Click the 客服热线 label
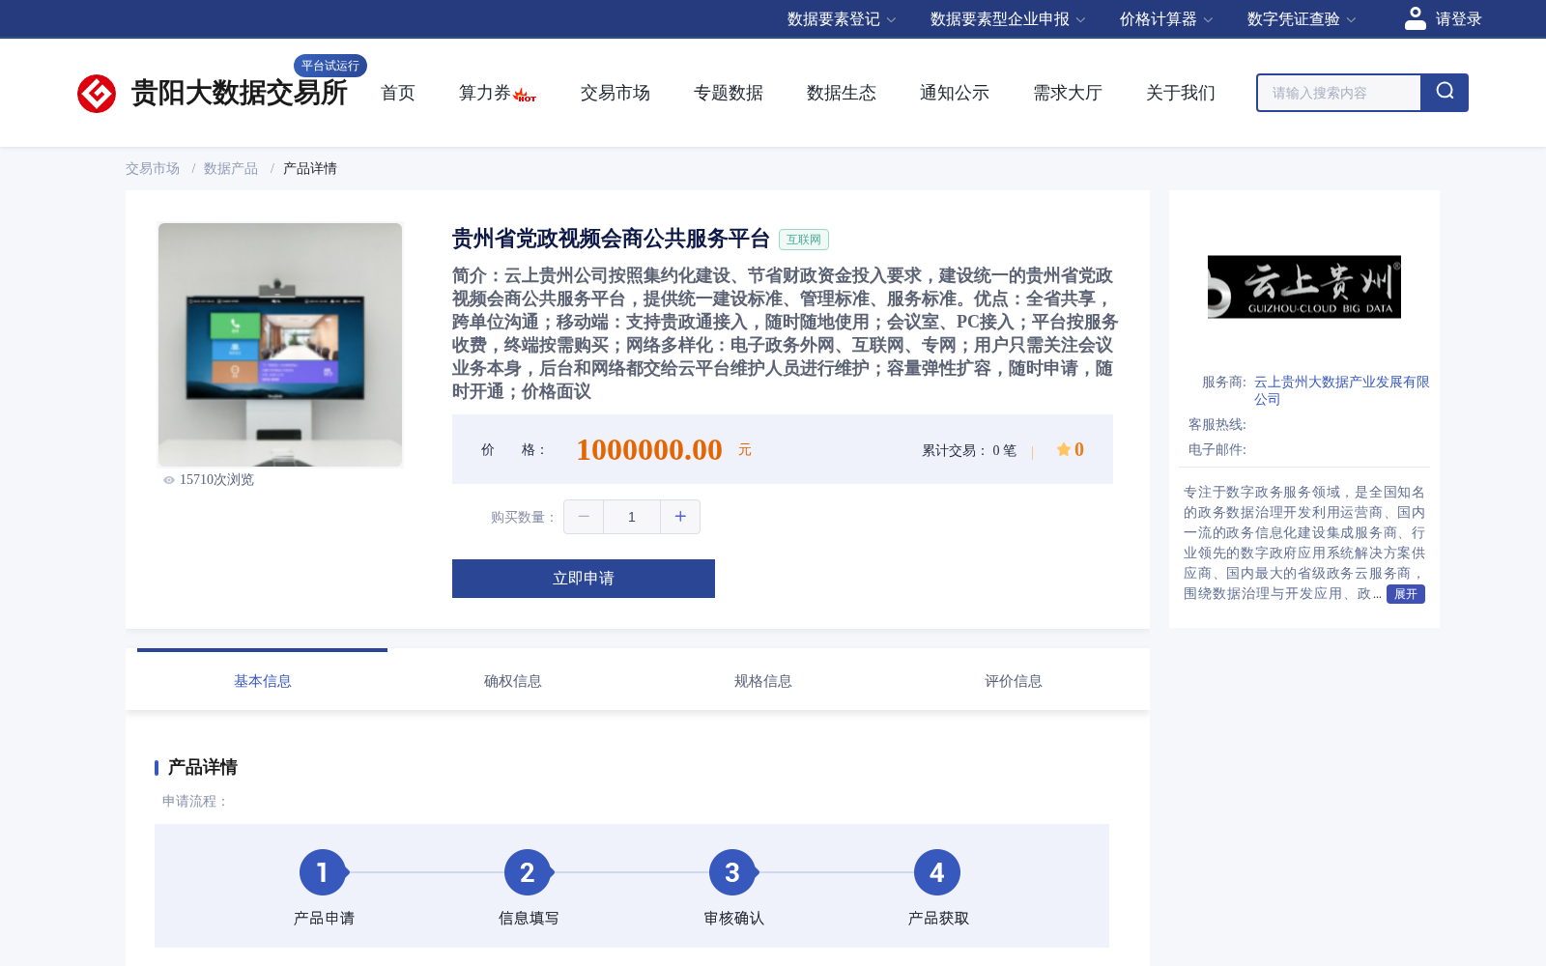This screenshot has width=1546, height=966. coord(1217,425)
